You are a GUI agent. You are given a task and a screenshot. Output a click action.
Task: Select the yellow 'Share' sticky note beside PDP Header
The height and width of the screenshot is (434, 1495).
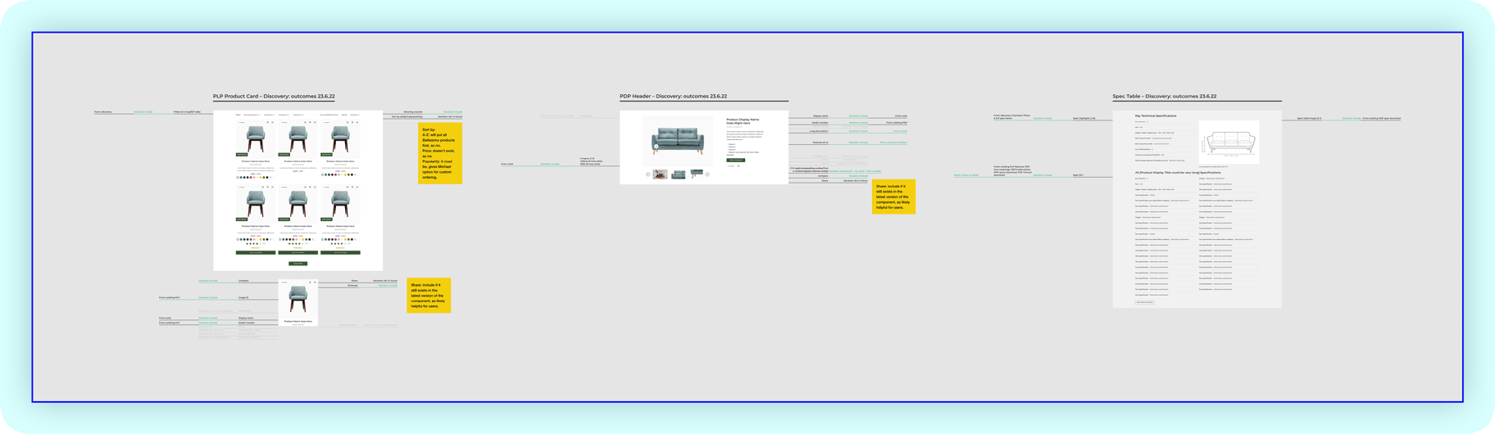(893, 197)
